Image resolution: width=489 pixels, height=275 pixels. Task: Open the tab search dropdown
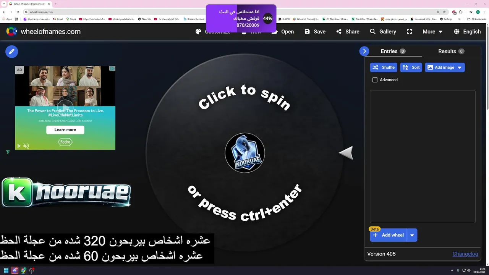pyautogui.click(x=3, y=4)
